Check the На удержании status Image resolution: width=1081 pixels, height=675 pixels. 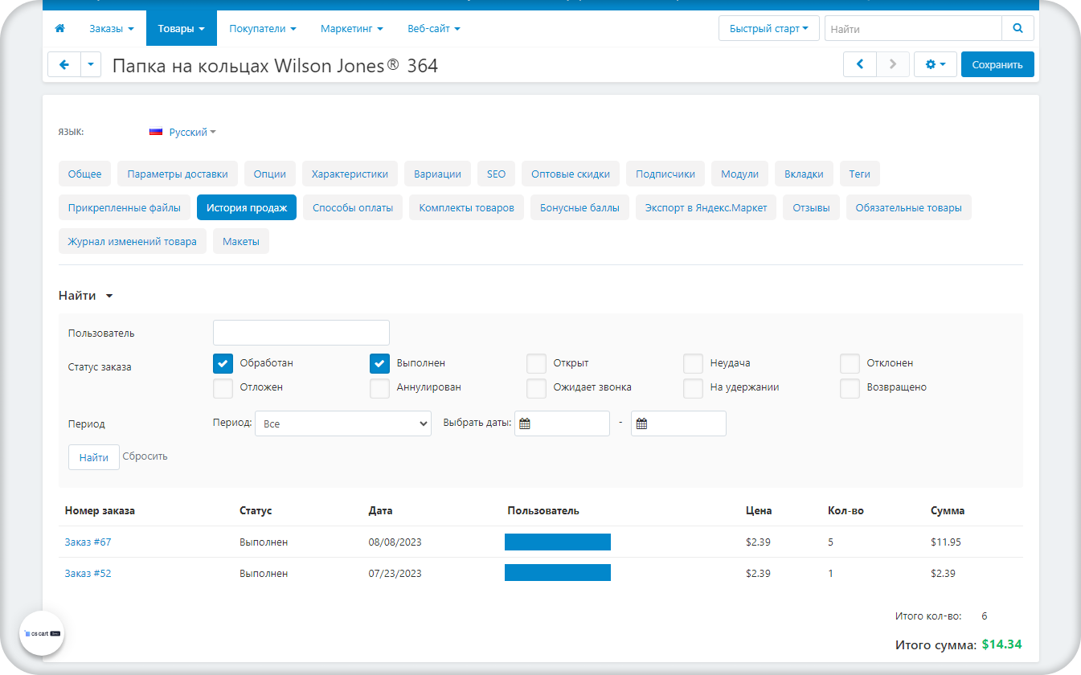[x=693, y=387]
